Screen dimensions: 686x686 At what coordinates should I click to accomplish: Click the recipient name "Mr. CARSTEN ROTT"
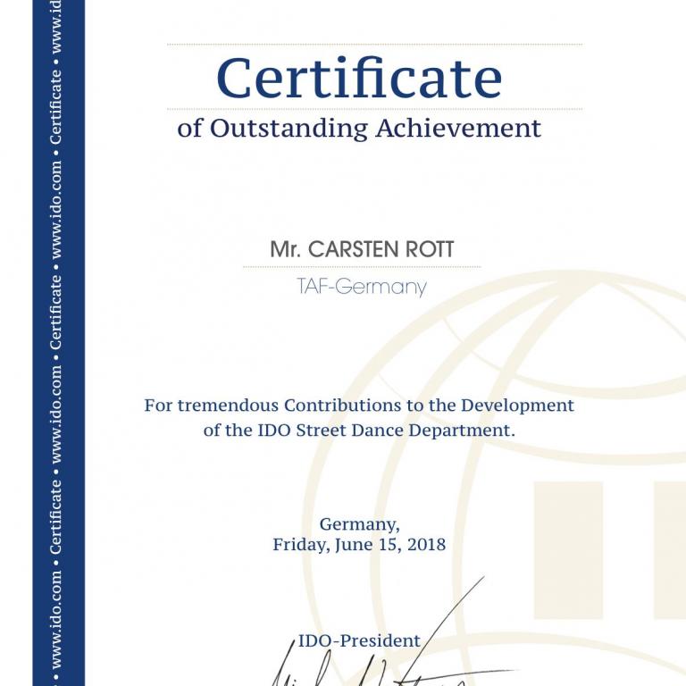pos(362,249)
